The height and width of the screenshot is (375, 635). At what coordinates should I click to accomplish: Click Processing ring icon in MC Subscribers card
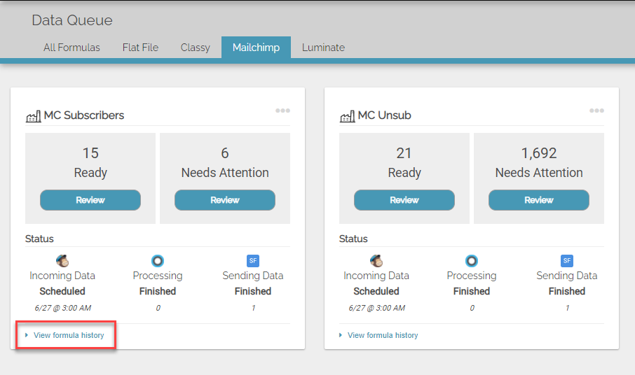(158, 261)
